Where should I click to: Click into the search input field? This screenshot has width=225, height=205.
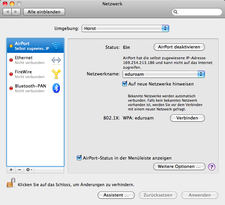197,12
